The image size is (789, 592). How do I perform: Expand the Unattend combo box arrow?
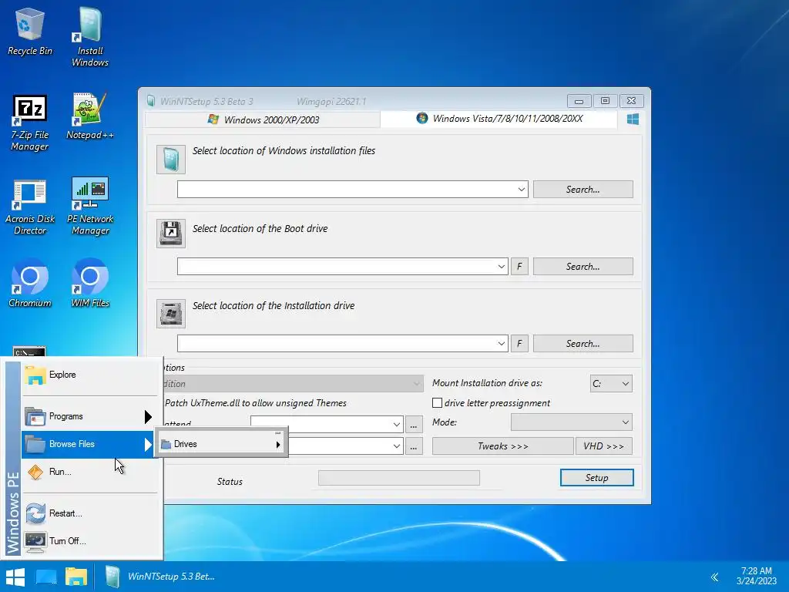(x=397, y=425)
